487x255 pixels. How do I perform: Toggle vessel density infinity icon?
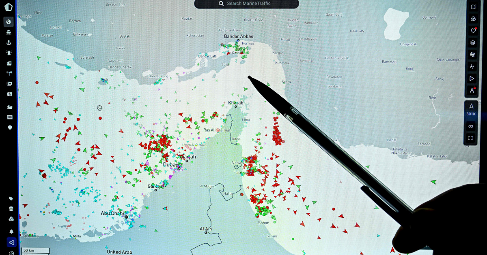(x=471, y=126)
